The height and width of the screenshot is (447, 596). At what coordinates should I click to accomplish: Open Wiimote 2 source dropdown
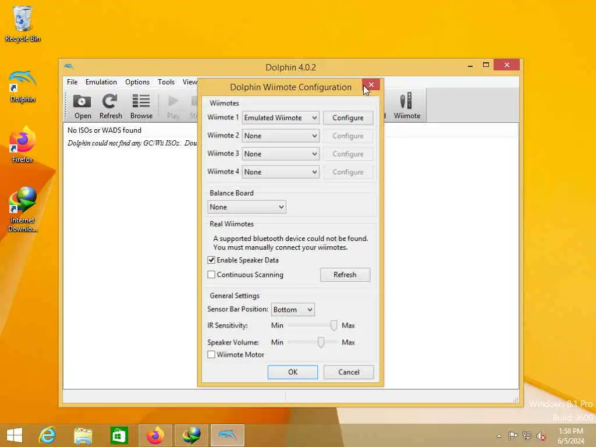281,136
